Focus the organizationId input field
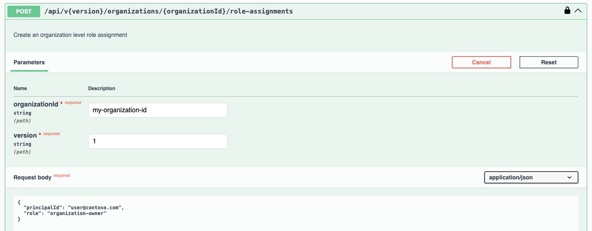This screenshot has width=592, height=231. tap(157, 110)
